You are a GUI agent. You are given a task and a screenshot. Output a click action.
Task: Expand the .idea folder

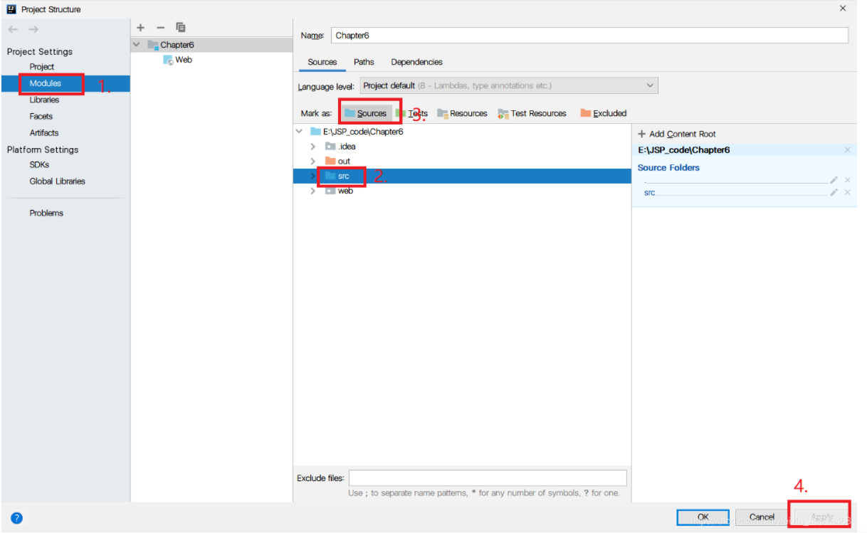pos(312,147)
